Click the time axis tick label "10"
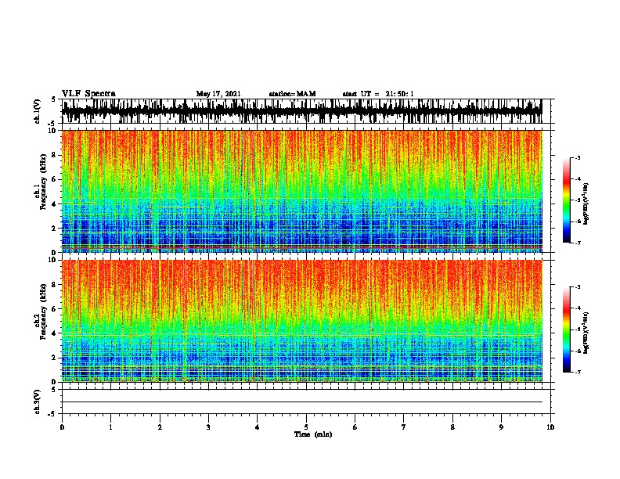 click(x=550, y=427)
